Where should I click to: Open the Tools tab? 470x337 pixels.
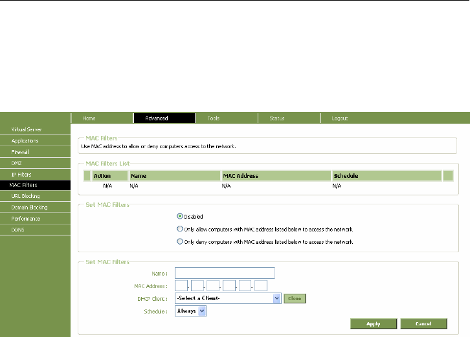point(214,118)
